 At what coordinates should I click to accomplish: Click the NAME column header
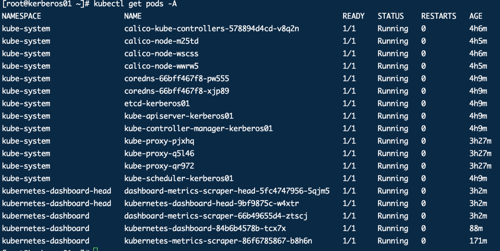[133, 16]
